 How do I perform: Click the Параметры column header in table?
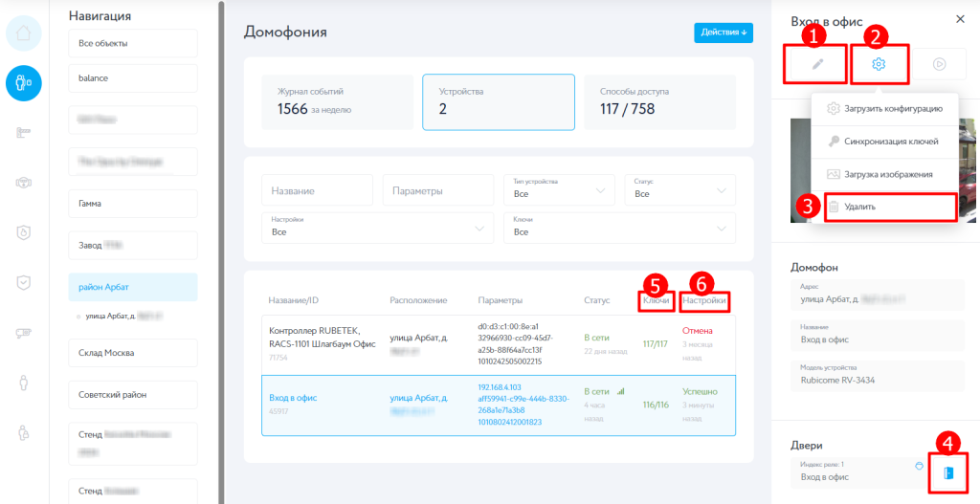click(501, 300)
